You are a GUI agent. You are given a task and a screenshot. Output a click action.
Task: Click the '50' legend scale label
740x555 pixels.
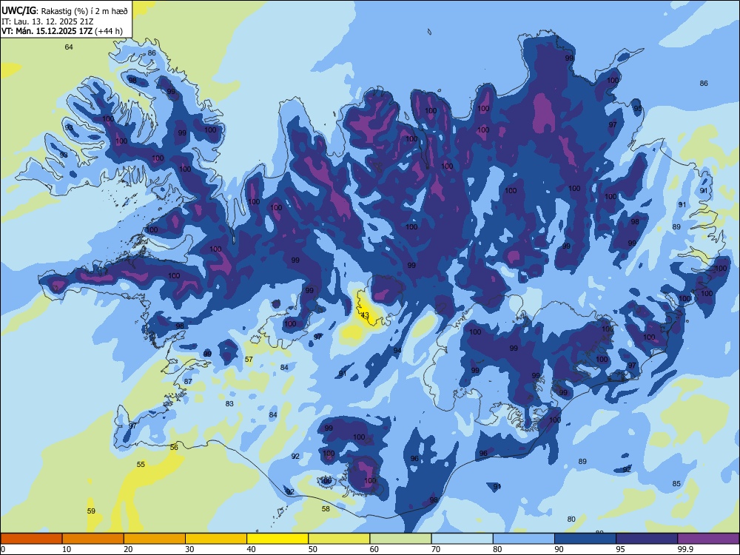tap(312, 549)
